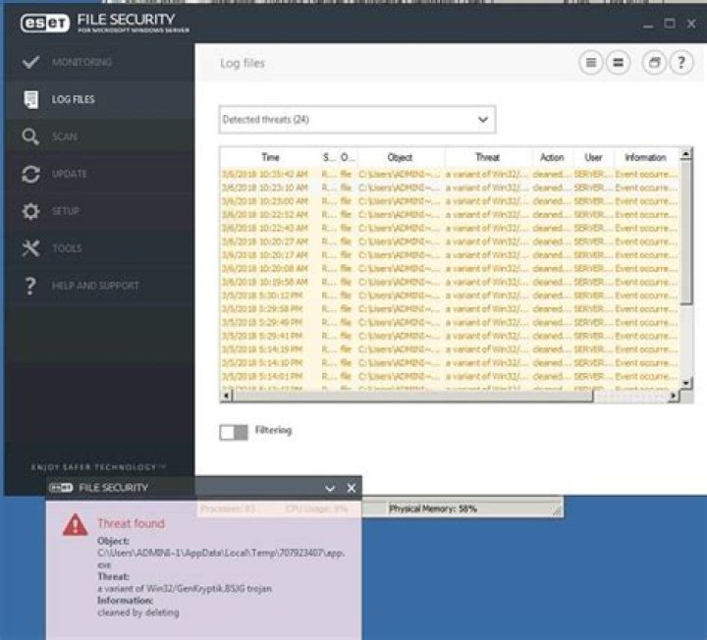Close the Threat found notification popup
This screenshot has width=707, height=640.
pyautogui.click(x=352, y=488)
